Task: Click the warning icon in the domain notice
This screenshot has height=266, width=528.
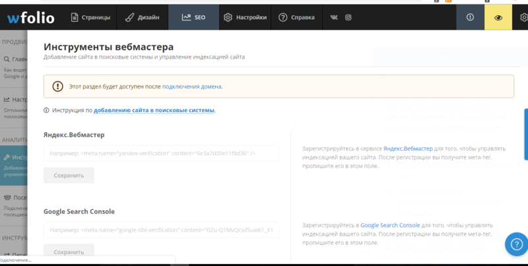Action: (x=58, y=86)
